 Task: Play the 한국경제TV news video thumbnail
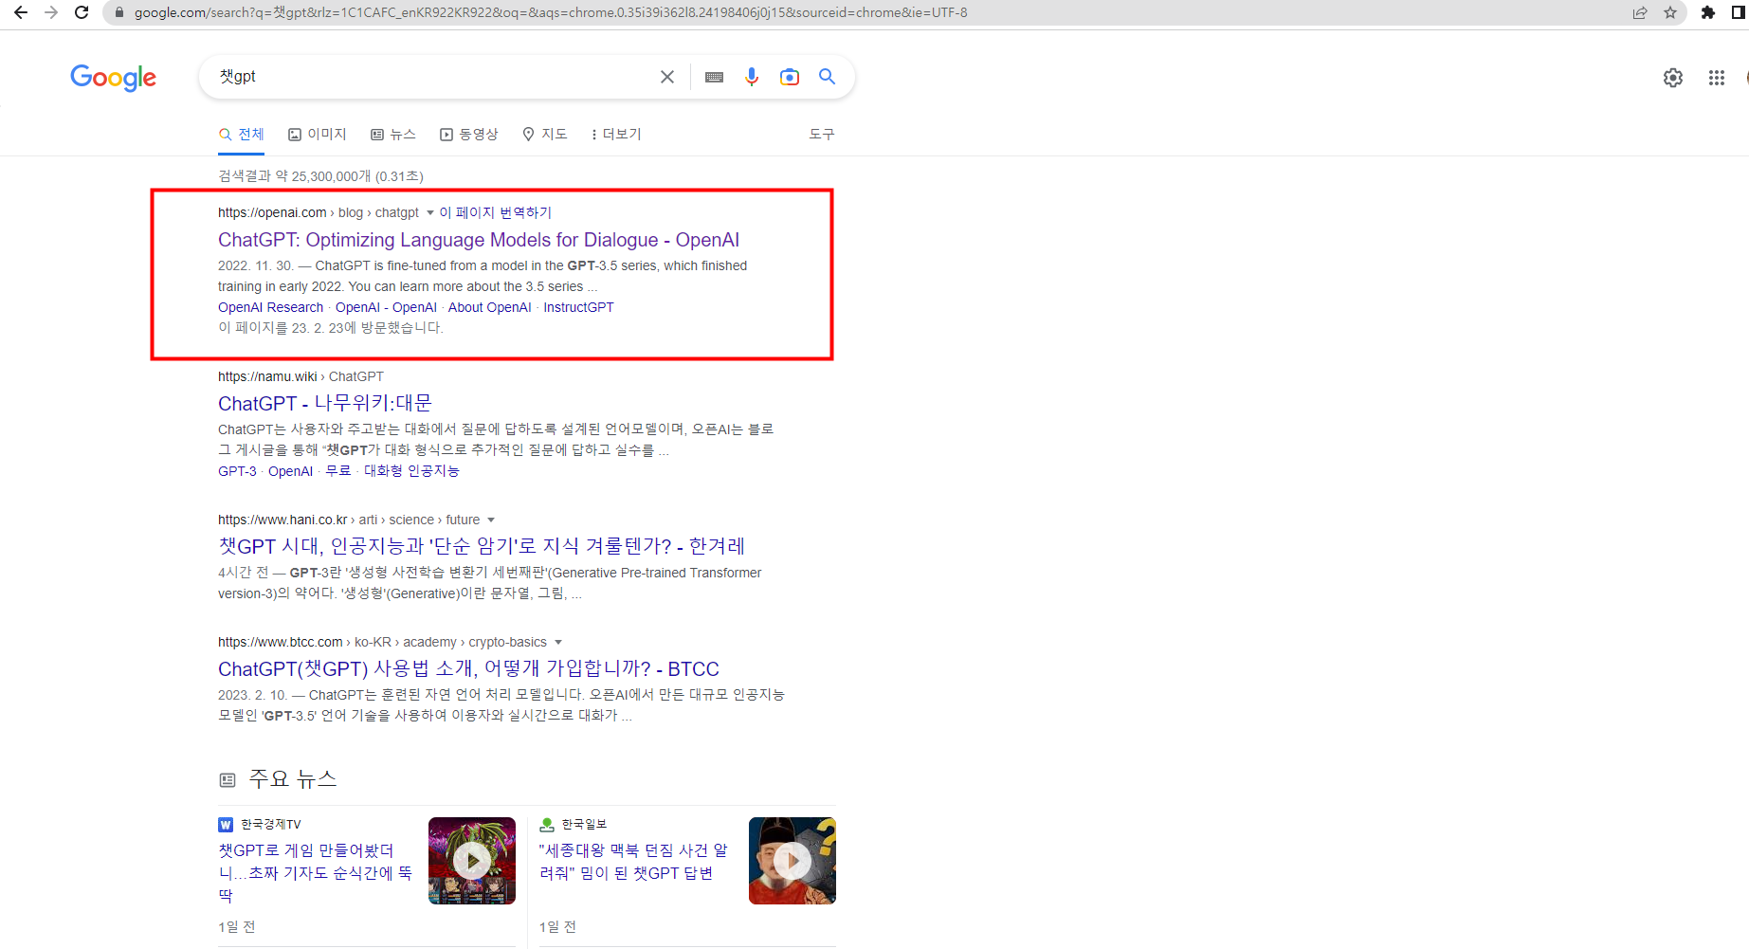point(472,861)
